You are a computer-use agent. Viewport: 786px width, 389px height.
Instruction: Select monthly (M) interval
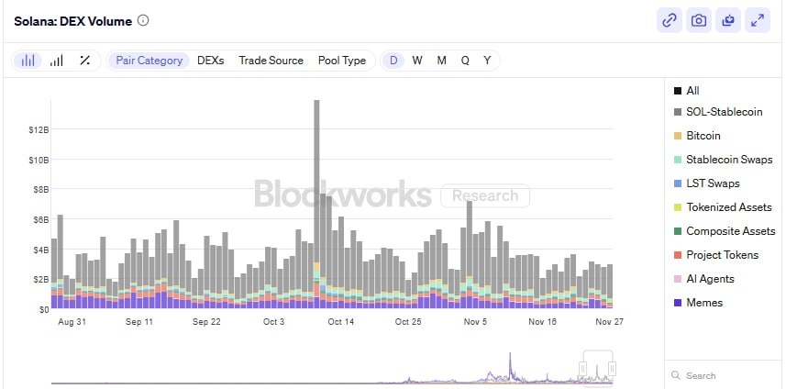point(441,61)
